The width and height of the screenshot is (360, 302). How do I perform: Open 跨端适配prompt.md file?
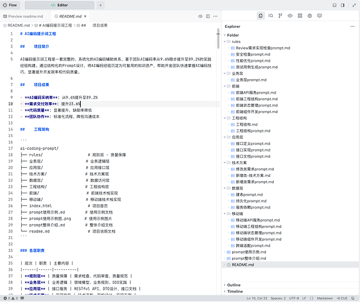point(253,246)
